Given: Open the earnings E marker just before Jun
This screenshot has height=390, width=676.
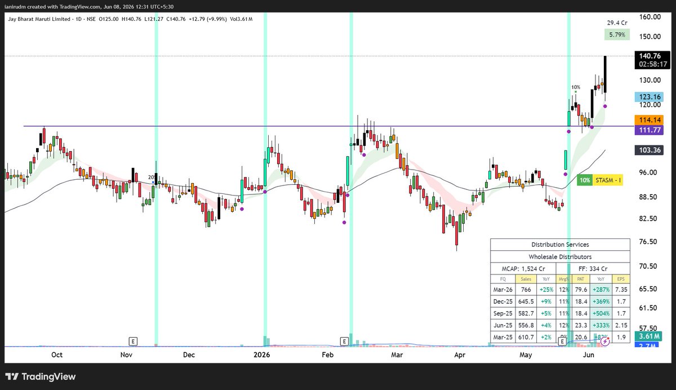Looking at the screenshot, I should 562,341.
